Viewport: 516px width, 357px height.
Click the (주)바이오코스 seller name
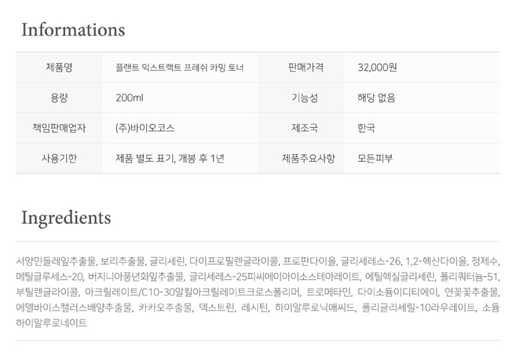point(145,128)
